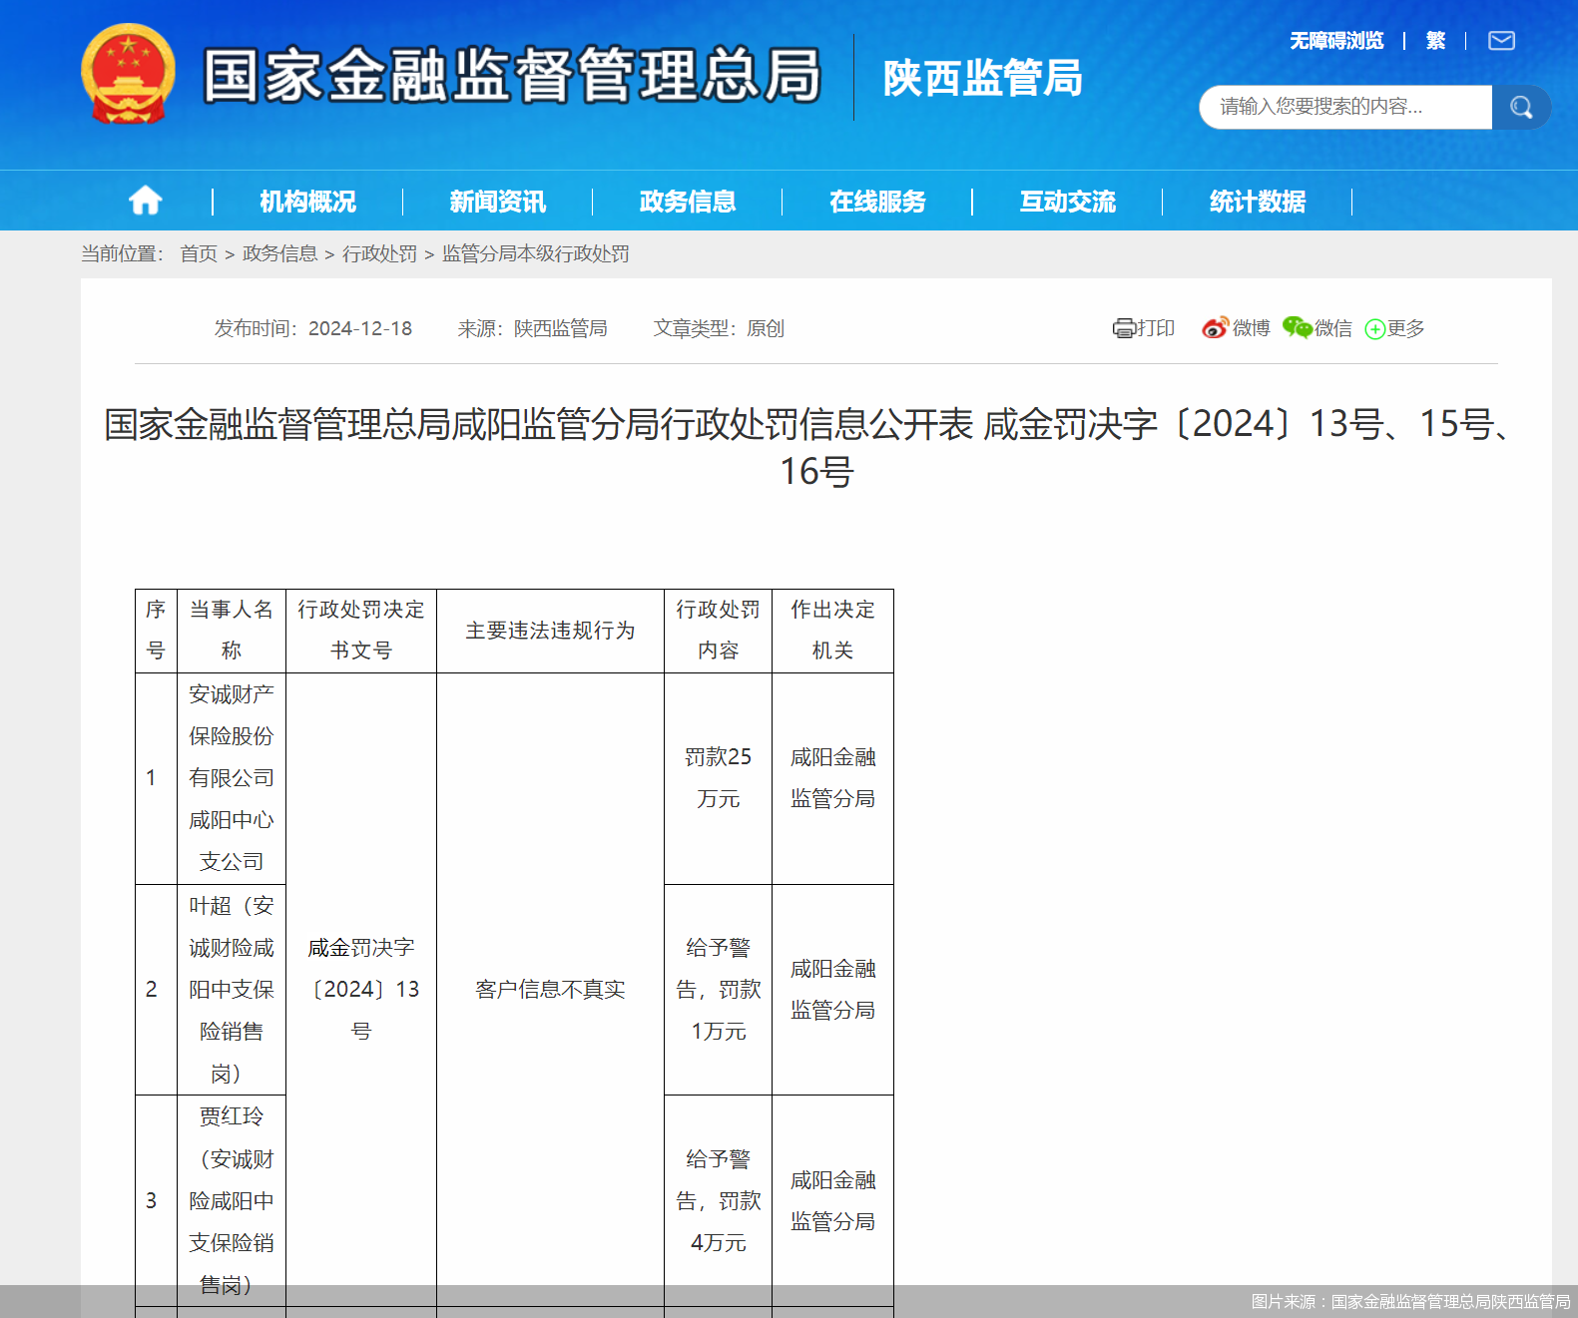The width and height of the screenshot is (1578, 1318).
Task: Click the 给予警告，罚款1万元 cell
Action: [718, 990]
